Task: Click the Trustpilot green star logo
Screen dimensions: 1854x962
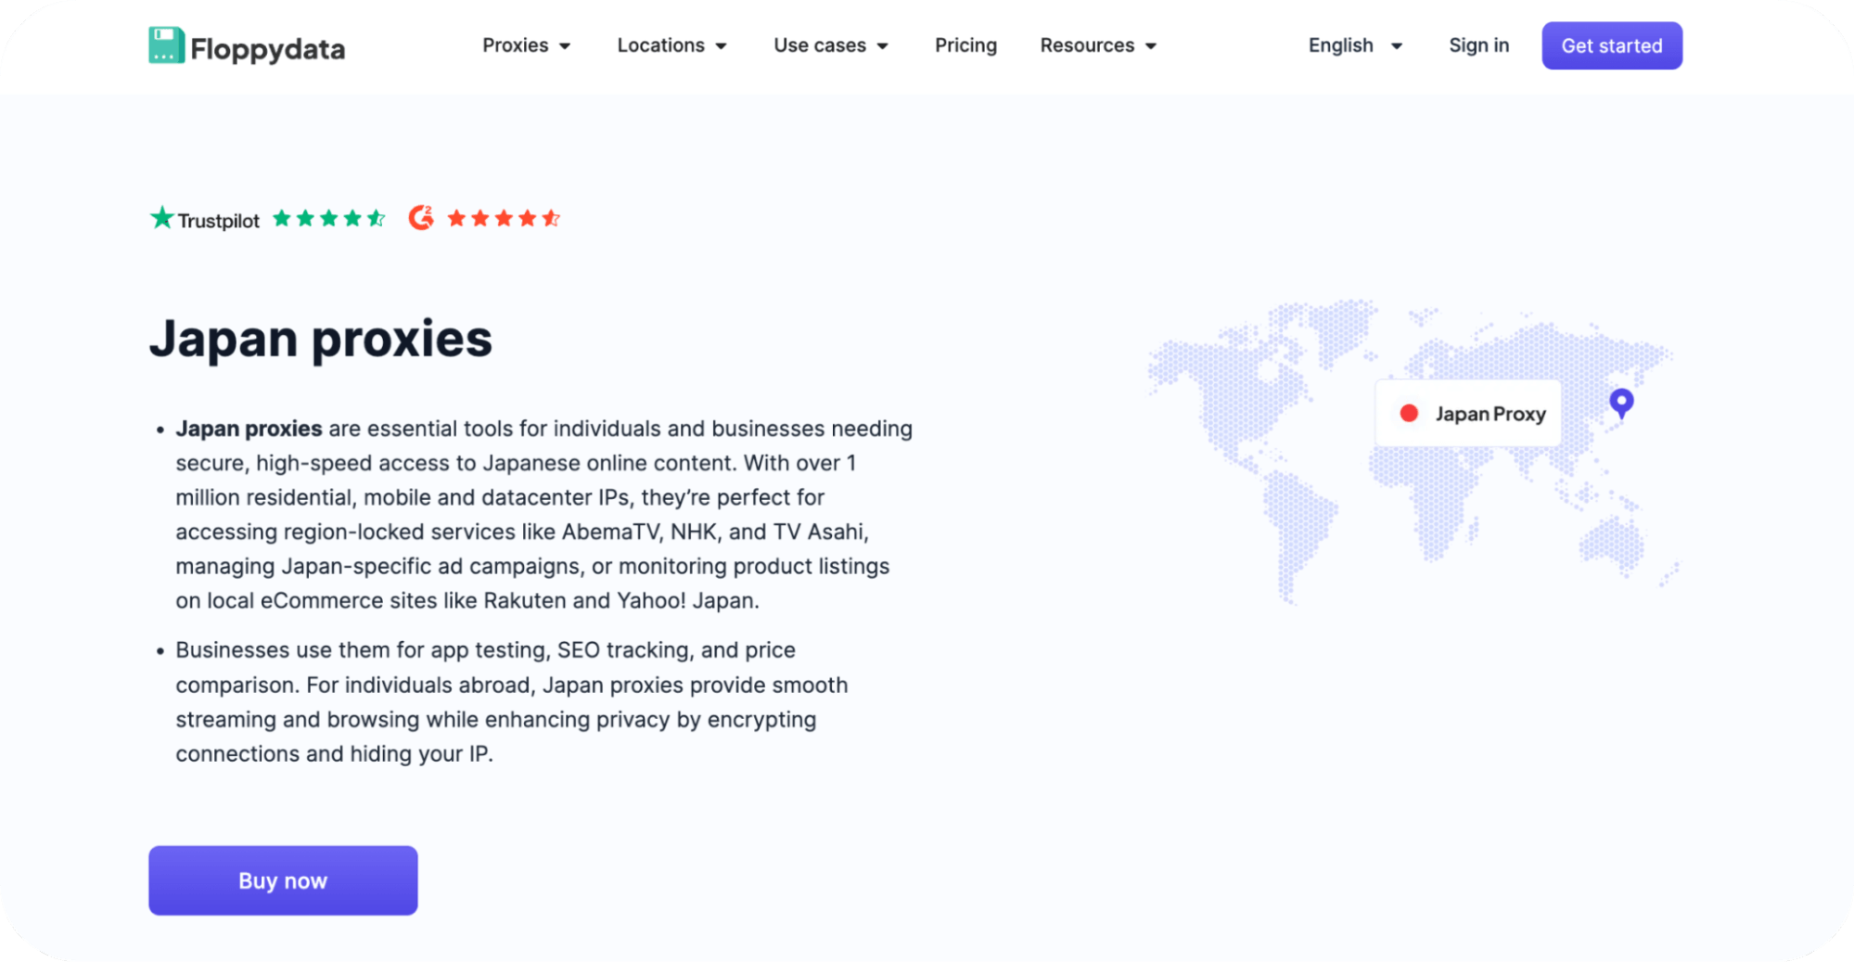Action: [x=162, y=218]
